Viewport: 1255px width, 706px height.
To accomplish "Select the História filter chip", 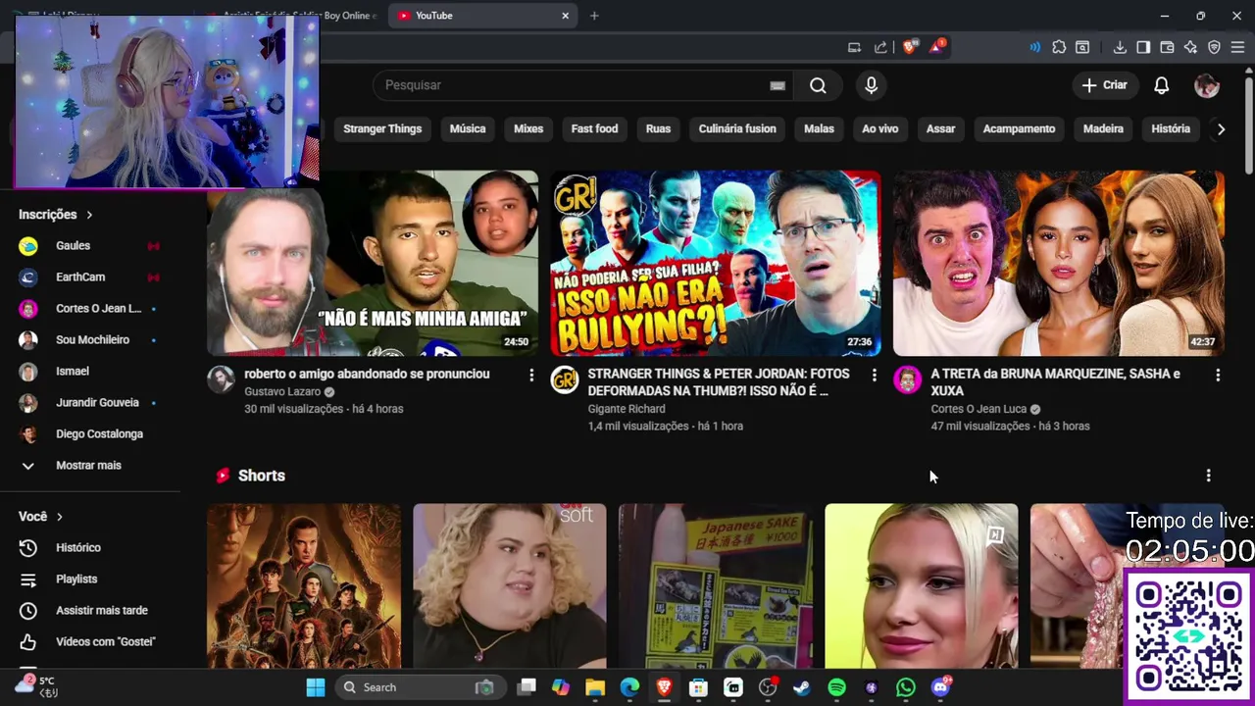I will 1171,129.
